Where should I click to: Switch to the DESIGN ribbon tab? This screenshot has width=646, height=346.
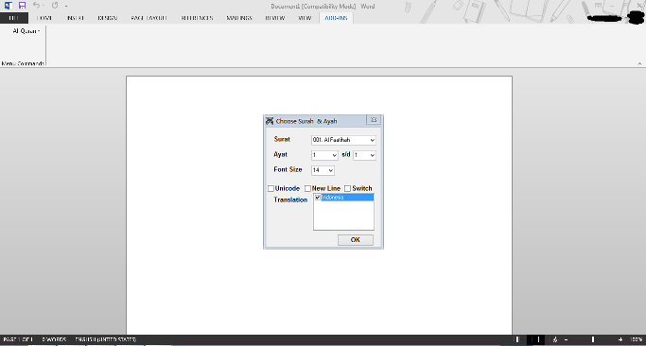point(107,18)
